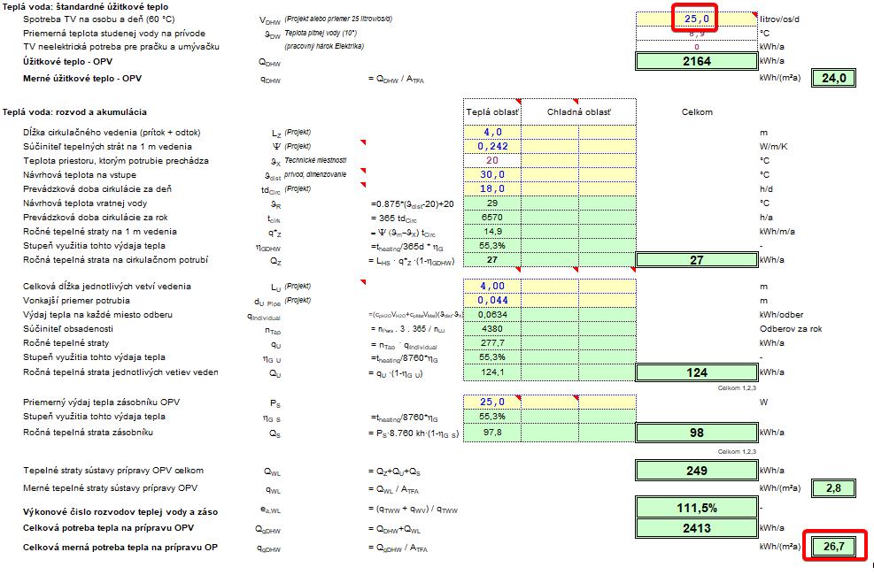Select the 18,0 Prevádzková doba cirkulácie cell
Viewport: 874px width, 575px height.
491,188
